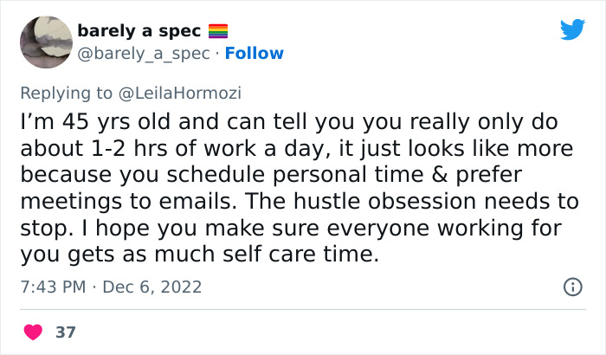Open the @LeilaHormozi mention link
Image resolution: width=606 pixels, height=355 pixels.
click(x=180, y=93)
